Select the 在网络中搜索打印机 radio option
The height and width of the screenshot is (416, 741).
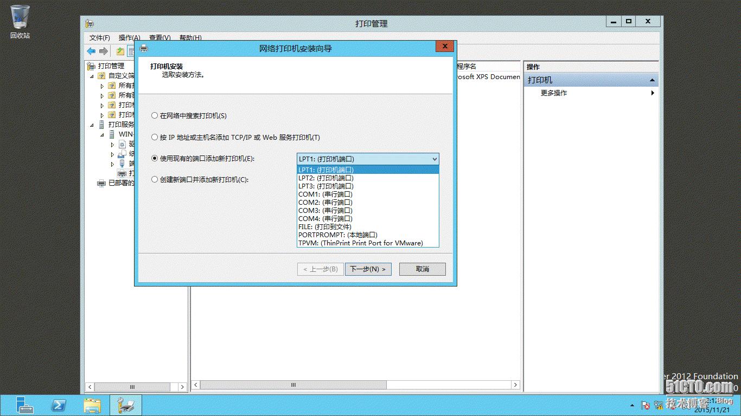tap(155, 115)
